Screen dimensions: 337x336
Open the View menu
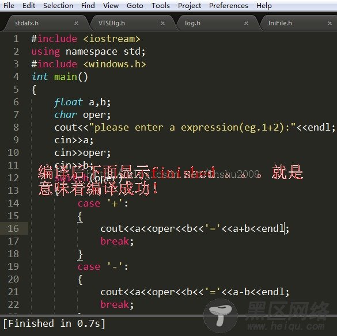111,5
